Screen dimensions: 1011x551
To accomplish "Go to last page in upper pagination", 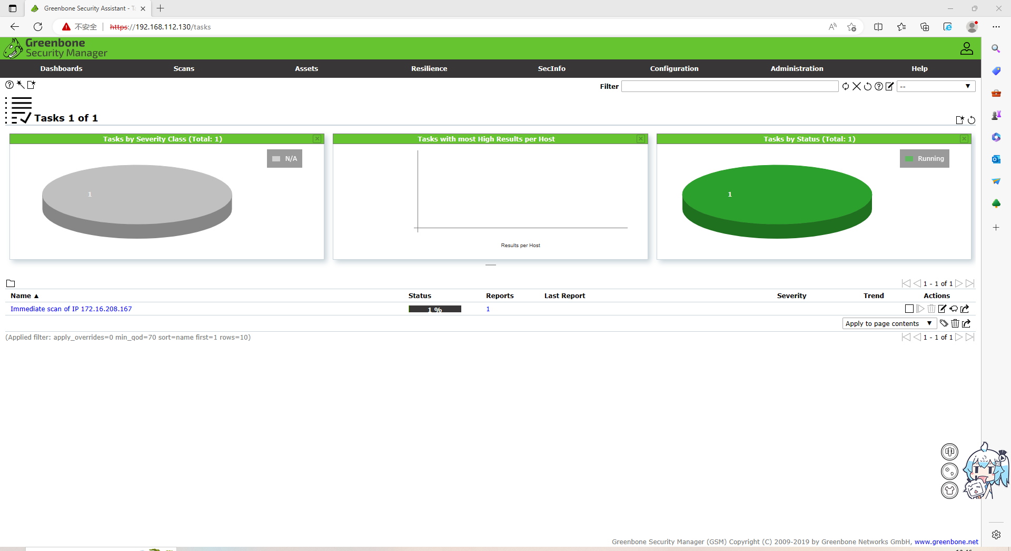I will [x=970, y=283].
